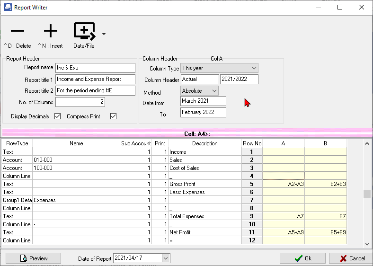This screenshot has width=373, height=266.
Task: Select cell A11 containing A5+A9
Action: [x=284, y=232]
